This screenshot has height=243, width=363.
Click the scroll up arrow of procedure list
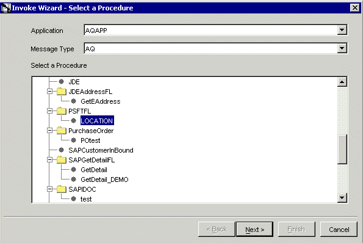pyautogui.click(x=342, y=82)
